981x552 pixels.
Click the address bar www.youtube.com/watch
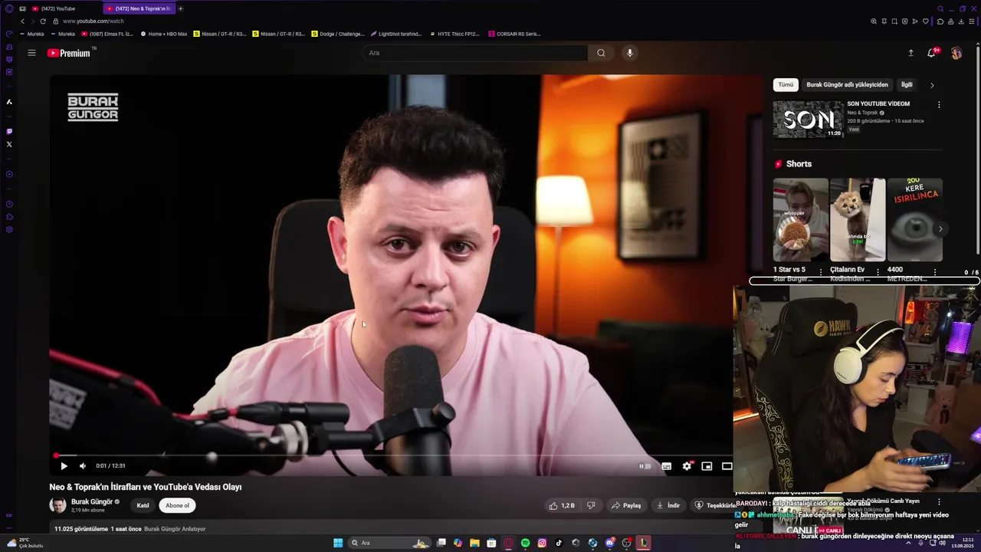click(x=94, y=21)
